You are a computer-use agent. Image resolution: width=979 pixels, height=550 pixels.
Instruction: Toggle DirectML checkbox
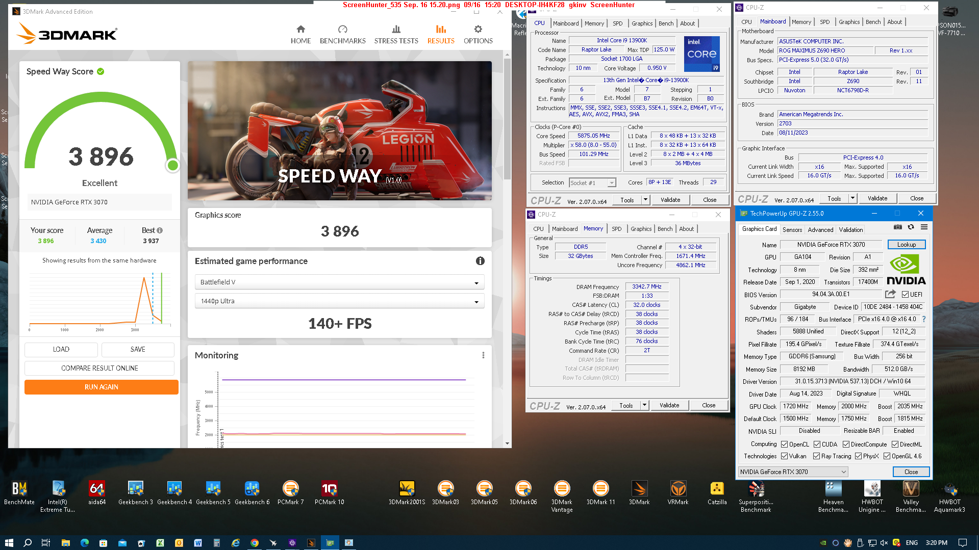(895, 444)
